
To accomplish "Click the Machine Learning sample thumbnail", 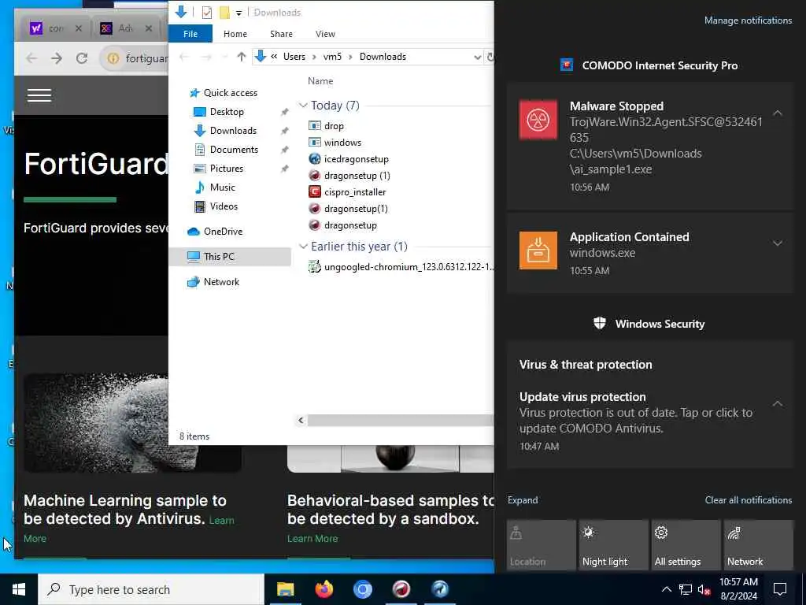I will [132, 422].
